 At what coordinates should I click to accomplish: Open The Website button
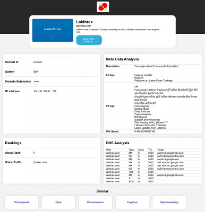click(89, 40)
